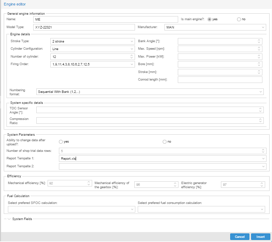Open the Manufacturer dropdown showing MAN
The width and height of the screenshot is (272, 242).
click(215, 27)
